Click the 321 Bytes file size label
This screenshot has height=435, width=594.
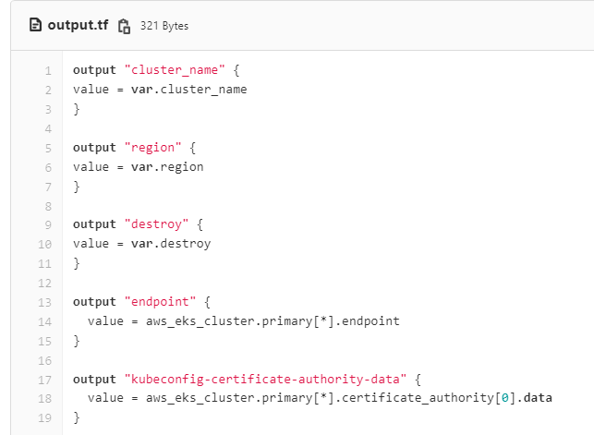164,26
